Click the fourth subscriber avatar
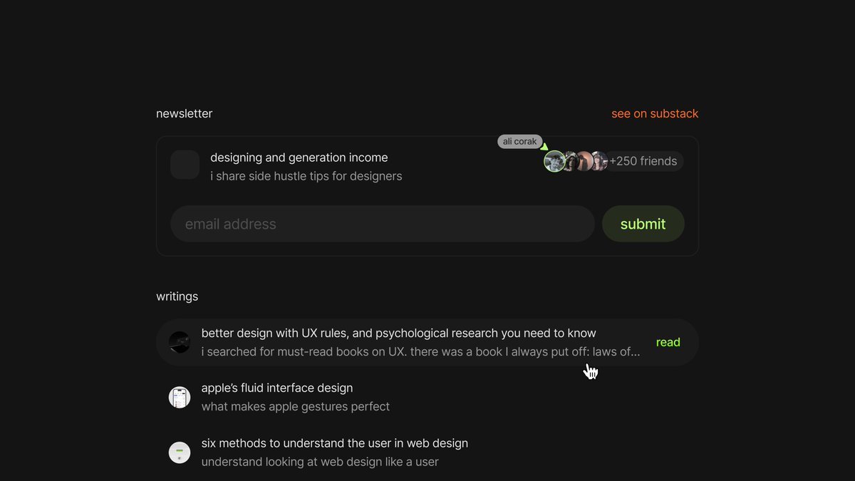Image resolution: width=855 pixels, height=481 pixels. 599,161
